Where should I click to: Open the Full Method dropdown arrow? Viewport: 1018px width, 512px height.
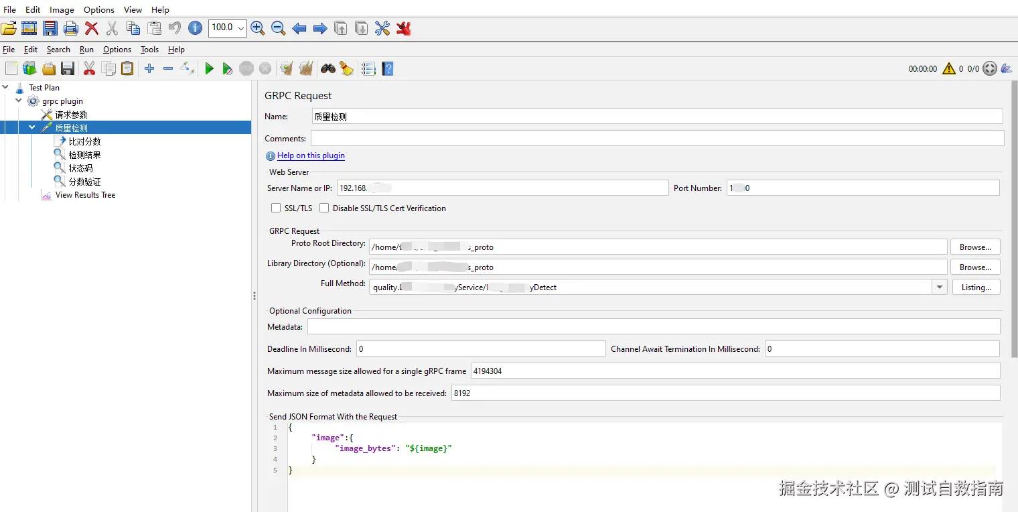point(940,287)
